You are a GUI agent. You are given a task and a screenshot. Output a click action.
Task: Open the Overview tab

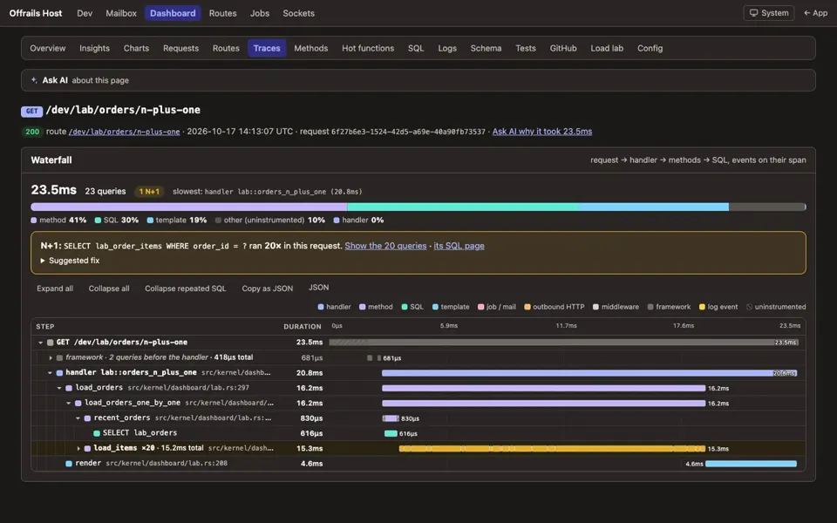coord(47,48)
